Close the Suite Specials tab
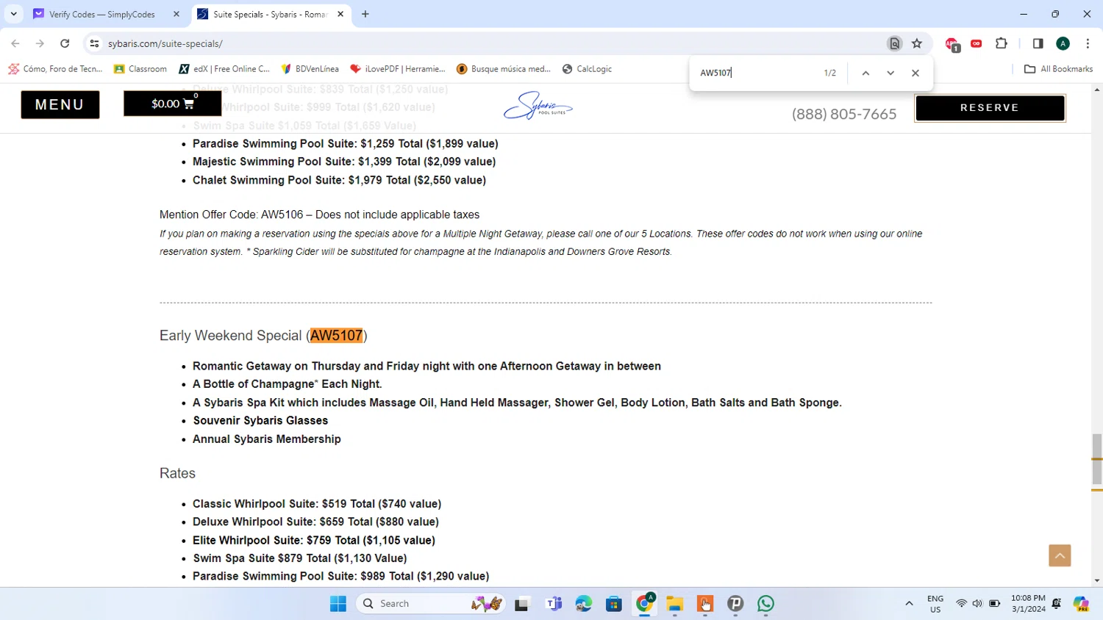Image resolution: width=1103 pixels, height=620 pixels. pos(340,14)
